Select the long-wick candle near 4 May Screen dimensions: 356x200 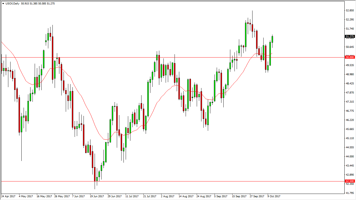coord(22,124)
